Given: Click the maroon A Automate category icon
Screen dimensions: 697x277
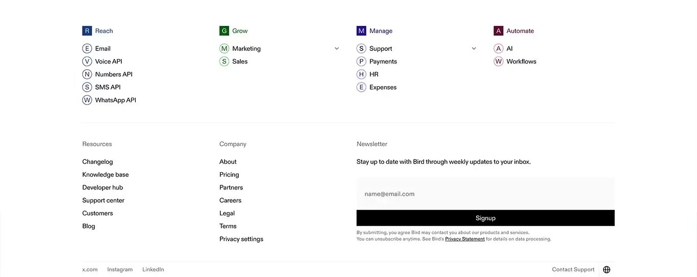Looking at the screenshot, I should [499, 31].
